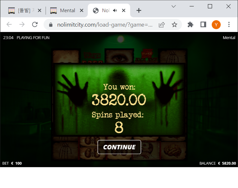Click the CONTINUE button
This screenshot has height=188, width=238.
pyautogui.click(x=119, y=147)
